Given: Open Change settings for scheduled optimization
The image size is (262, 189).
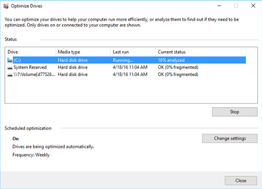Looking at the screenshot, I should click(x=230, y=138).
